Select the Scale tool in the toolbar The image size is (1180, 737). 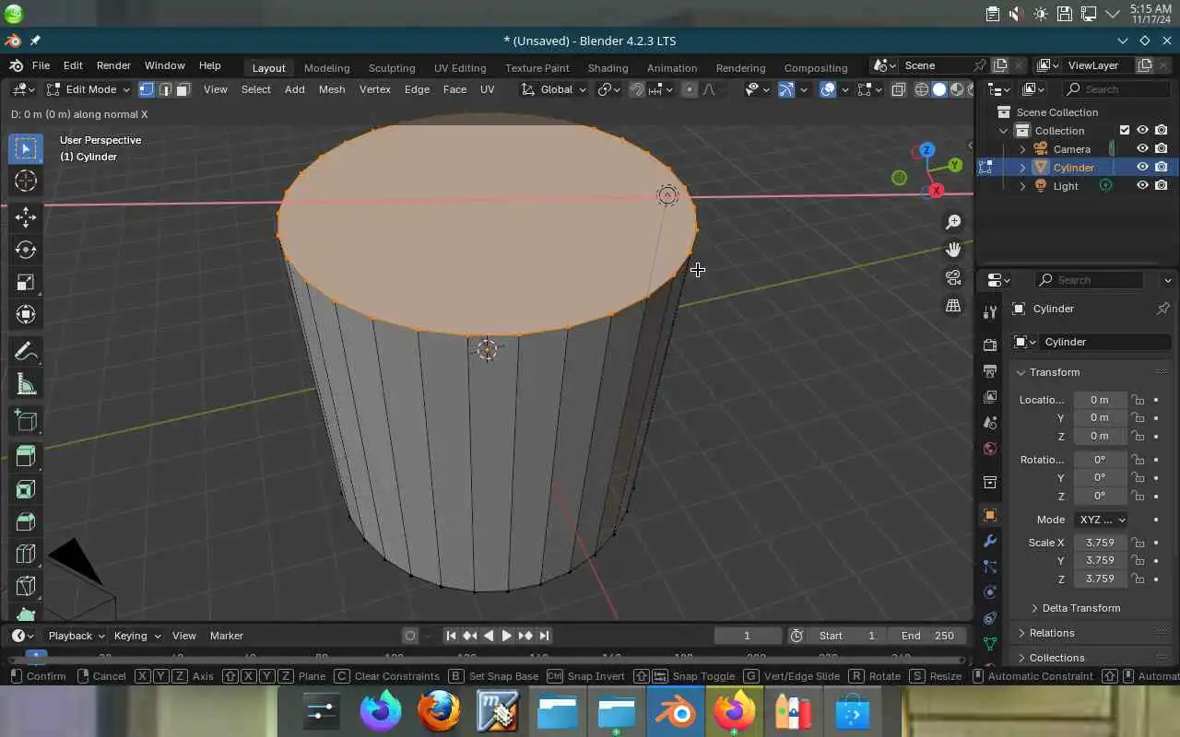pos(26,282)
